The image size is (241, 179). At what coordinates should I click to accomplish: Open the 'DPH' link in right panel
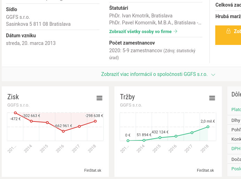pyautogui.click(x=236, y=148)
